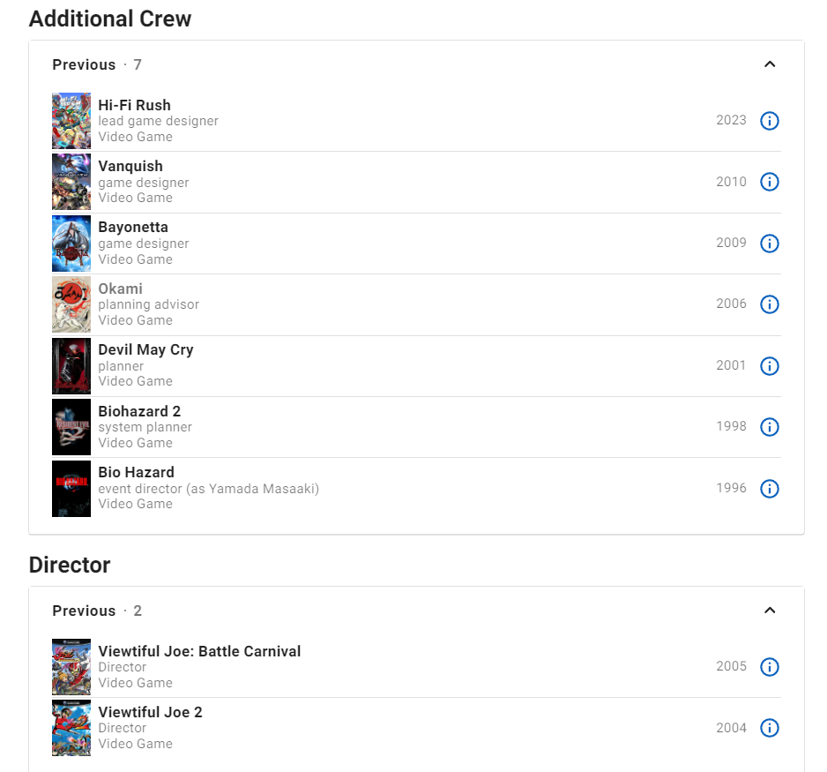The image size is (827, 772).
Task: Click the Additional Crew heading
Action: pos(110,19)
